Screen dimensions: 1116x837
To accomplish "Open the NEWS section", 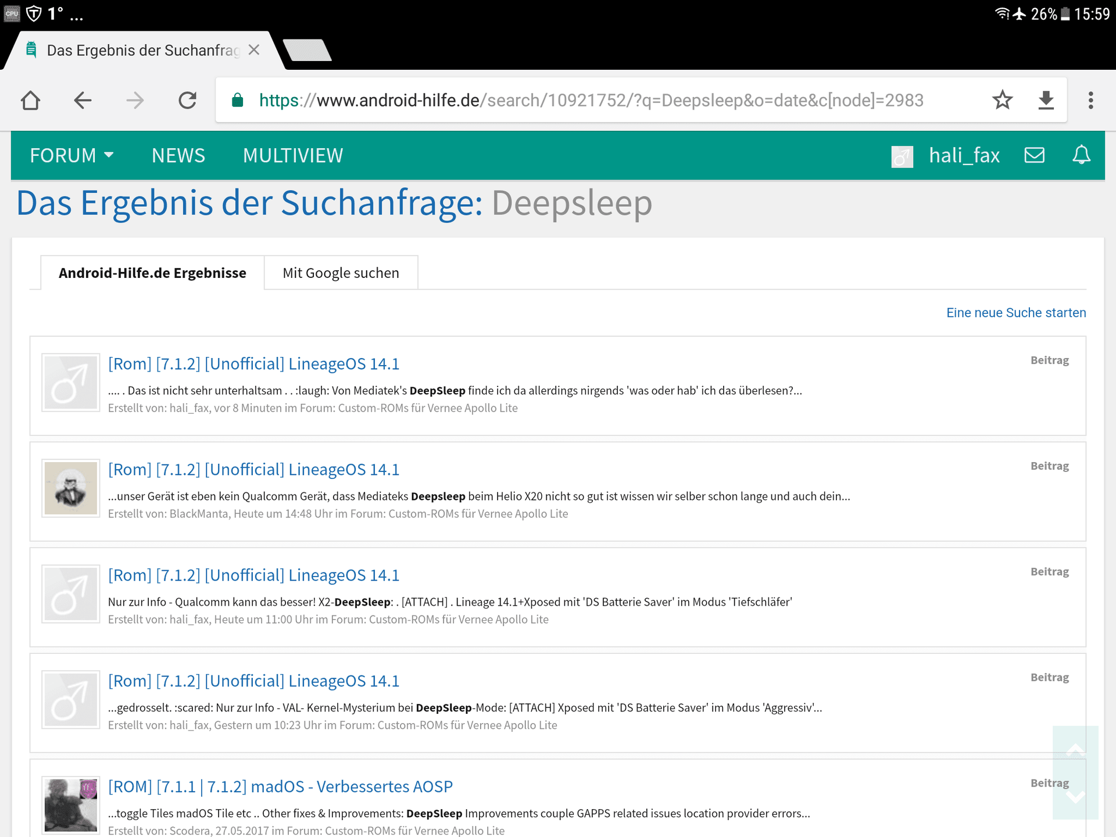I will (x=178, y=155).
